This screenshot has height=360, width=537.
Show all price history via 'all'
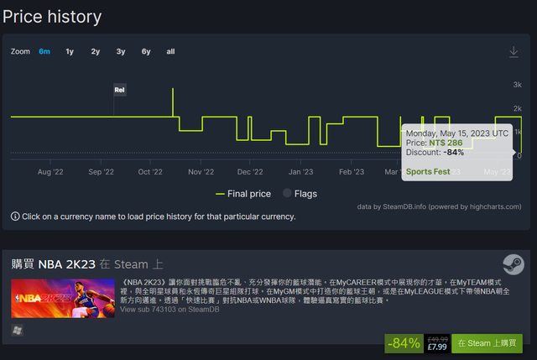coord(170,51)
